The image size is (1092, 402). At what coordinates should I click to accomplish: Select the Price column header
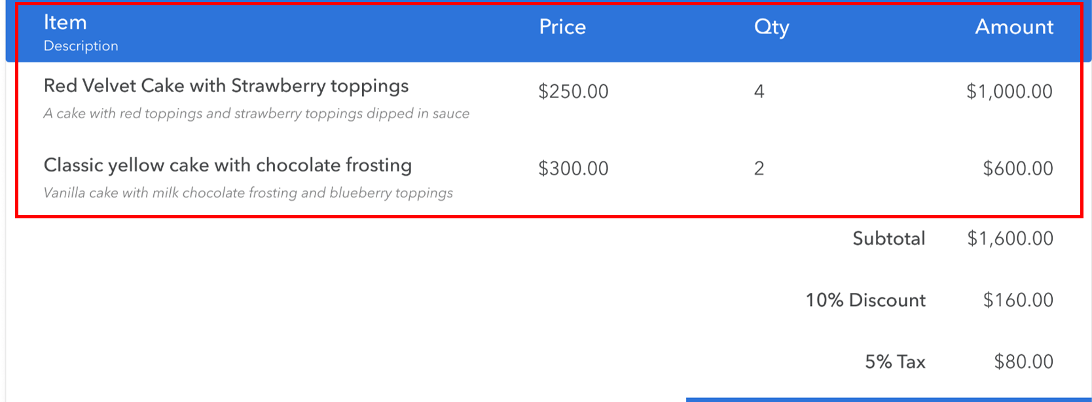coord(562,27)
